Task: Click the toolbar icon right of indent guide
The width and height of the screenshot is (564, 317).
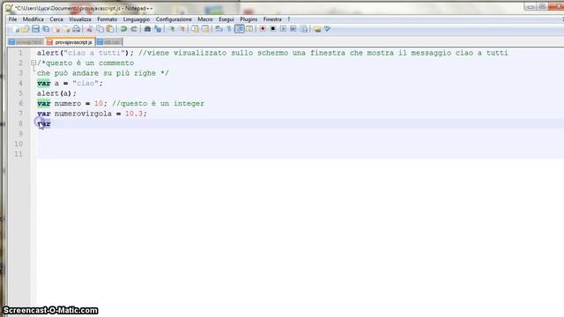Action: tap(249, 29)
